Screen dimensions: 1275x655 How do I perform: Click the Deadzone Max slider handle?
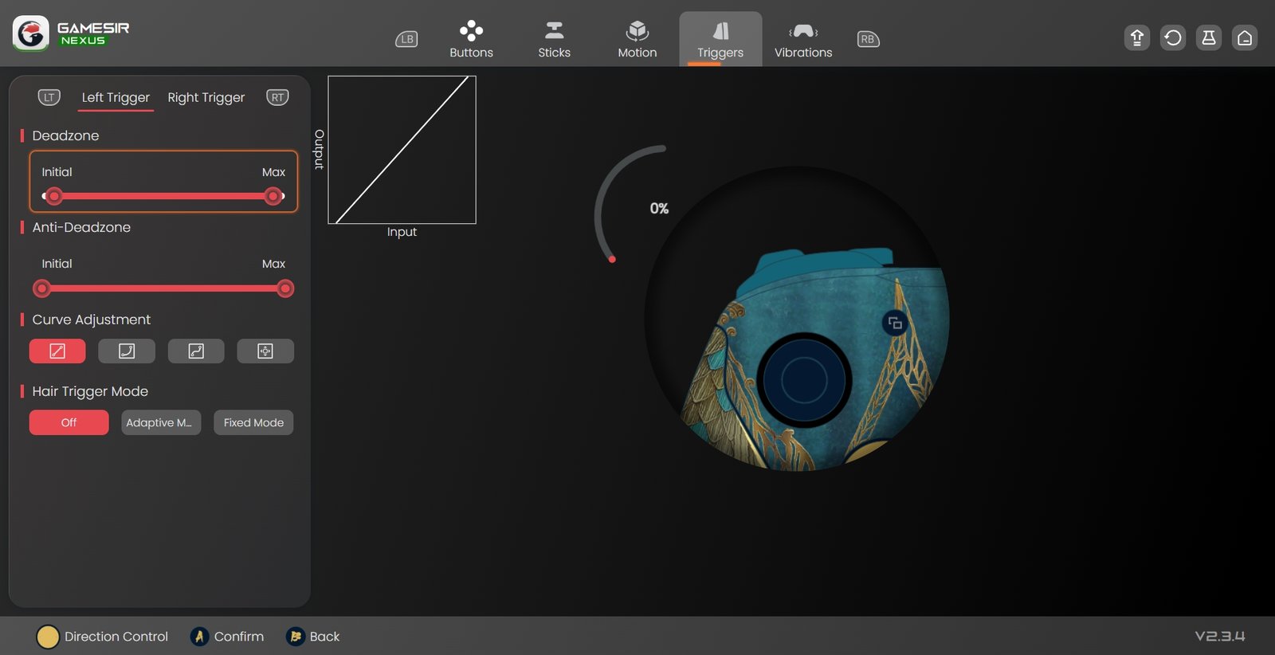click(x=273, y=196)
